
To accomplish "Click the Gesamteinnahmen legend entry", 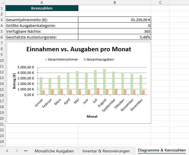I will [x=62, y=59].
